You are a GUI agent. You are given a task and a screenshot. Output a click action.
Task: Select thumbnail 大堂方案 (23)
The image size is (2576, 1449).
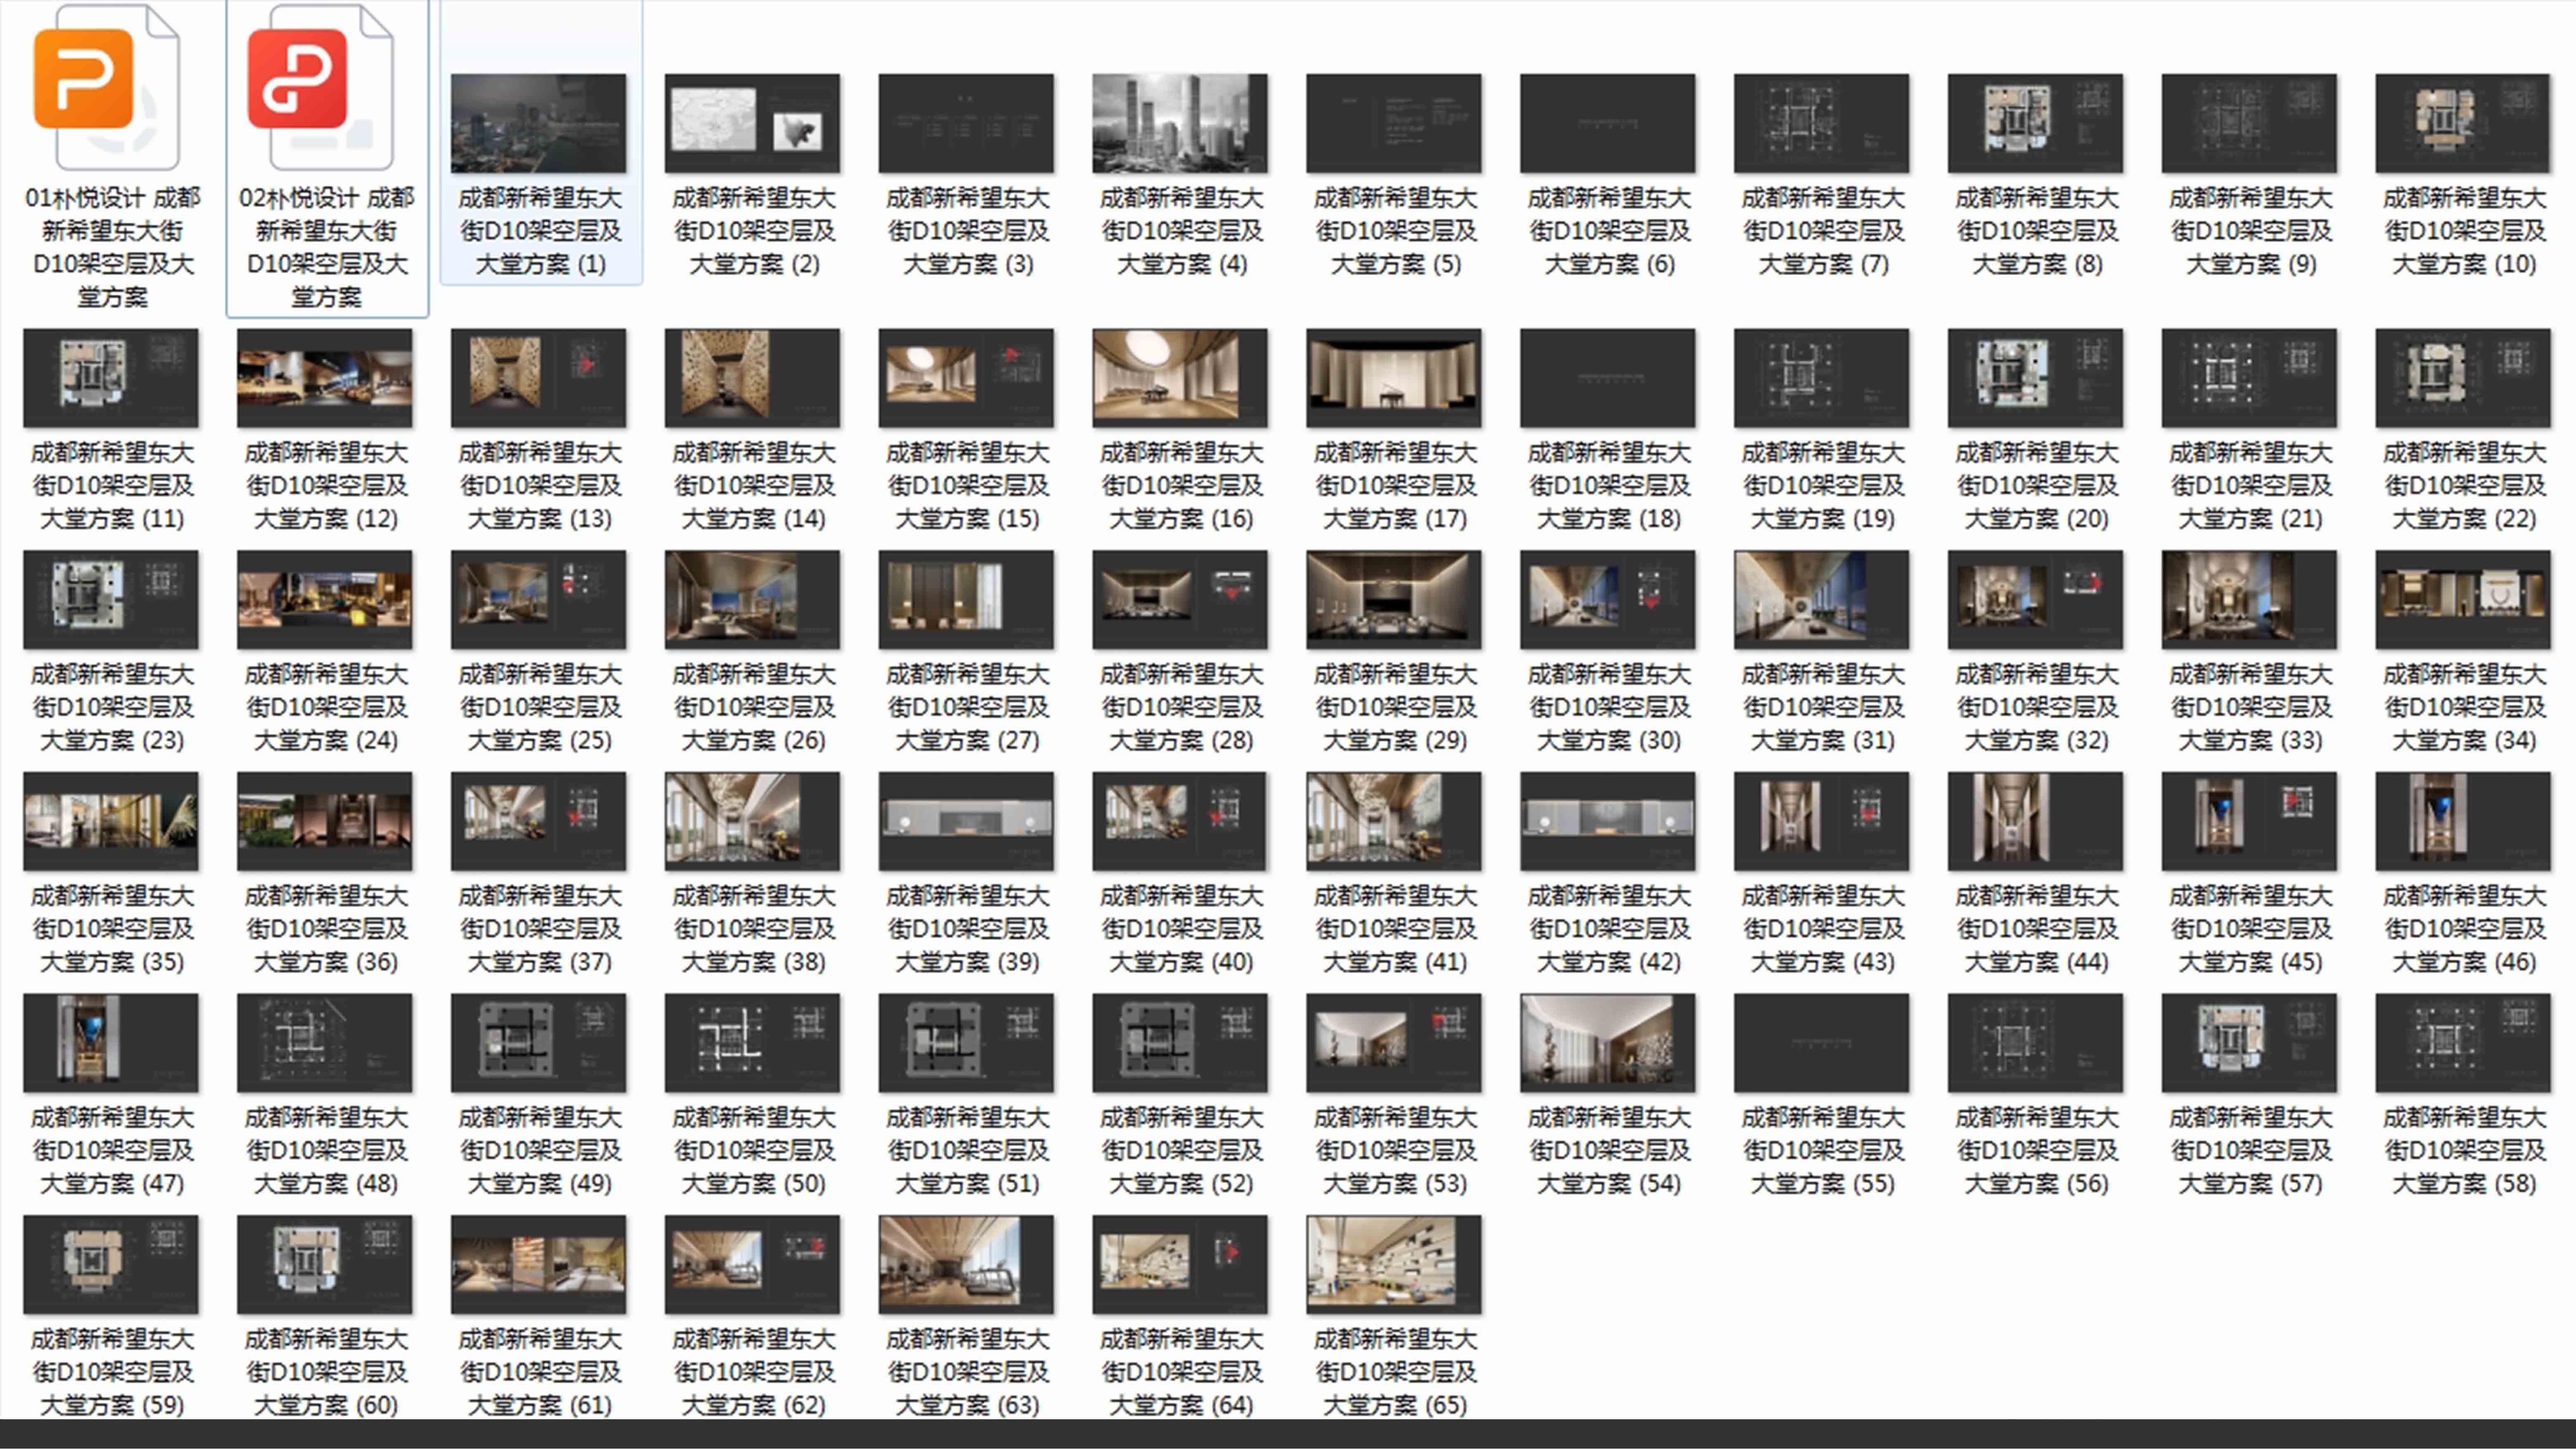[x=111, y=600]
